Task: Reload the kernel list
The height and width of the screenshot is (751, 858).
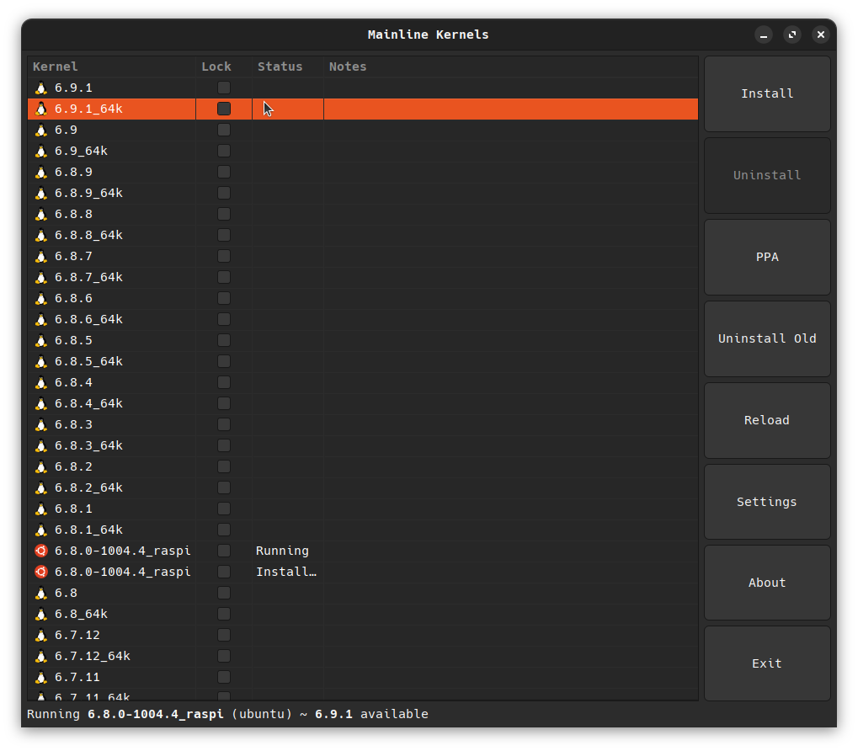Action: tap(767, 420)
